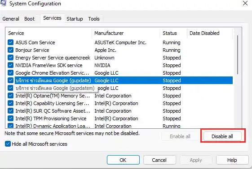Click ASUSTeK Computer Inc. manufacturer cell
The width and height of the screenshot is (252, 169).
[120, 42]
